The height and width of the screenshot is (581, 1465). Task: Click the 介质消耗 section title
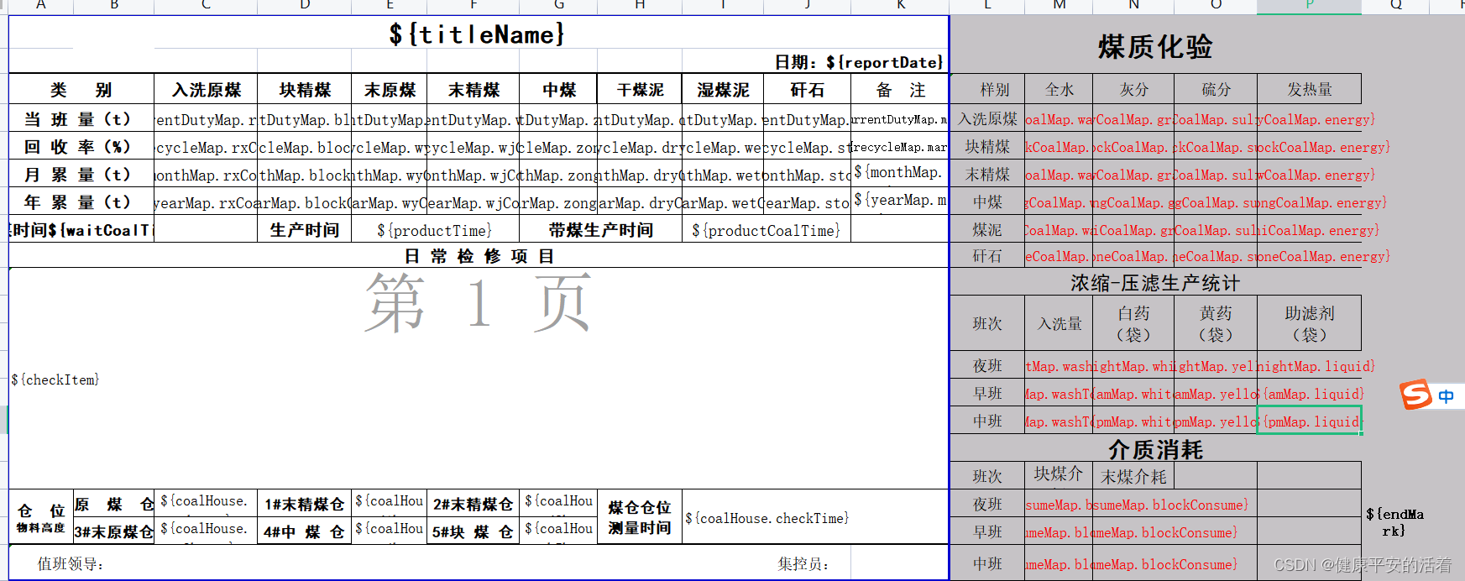[1155, 450]
